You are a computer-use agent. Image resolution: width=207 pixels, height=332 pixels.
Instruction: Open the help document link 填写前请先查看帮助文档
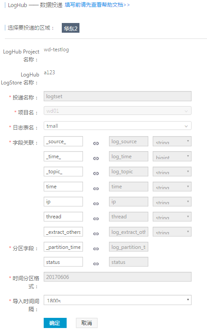click(97, 5)
